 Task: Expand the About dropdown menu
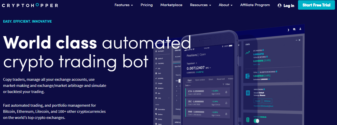pyautogui.click(x=225, y=5)
